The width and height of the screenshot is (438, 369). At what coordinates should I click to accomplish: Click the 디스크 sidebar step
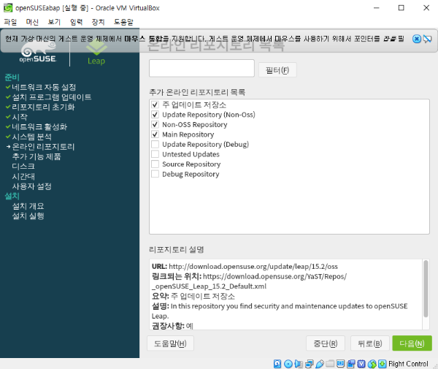pos(23,167)
